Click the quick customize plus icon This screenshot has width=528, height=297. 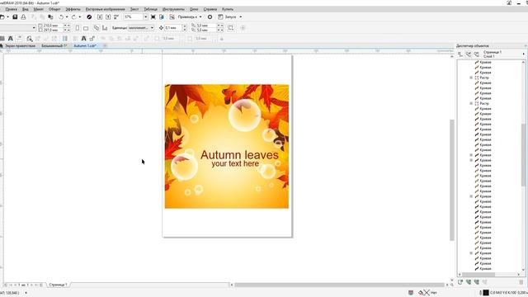tap(243, 28)
